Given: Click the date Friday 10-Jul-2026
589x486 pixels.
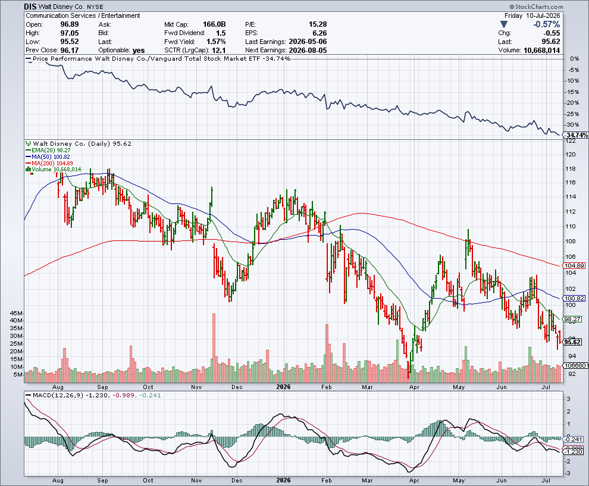Looking at the screenshot, I should pyautogui.click(x=532, y=15).
